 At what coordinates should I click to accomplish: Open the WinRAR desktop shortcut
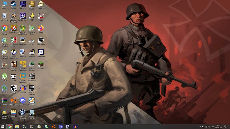click(5, 101)
